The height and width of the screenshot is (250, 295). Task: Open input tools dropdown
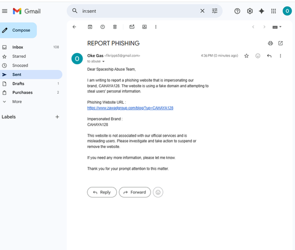pos(277,27)
